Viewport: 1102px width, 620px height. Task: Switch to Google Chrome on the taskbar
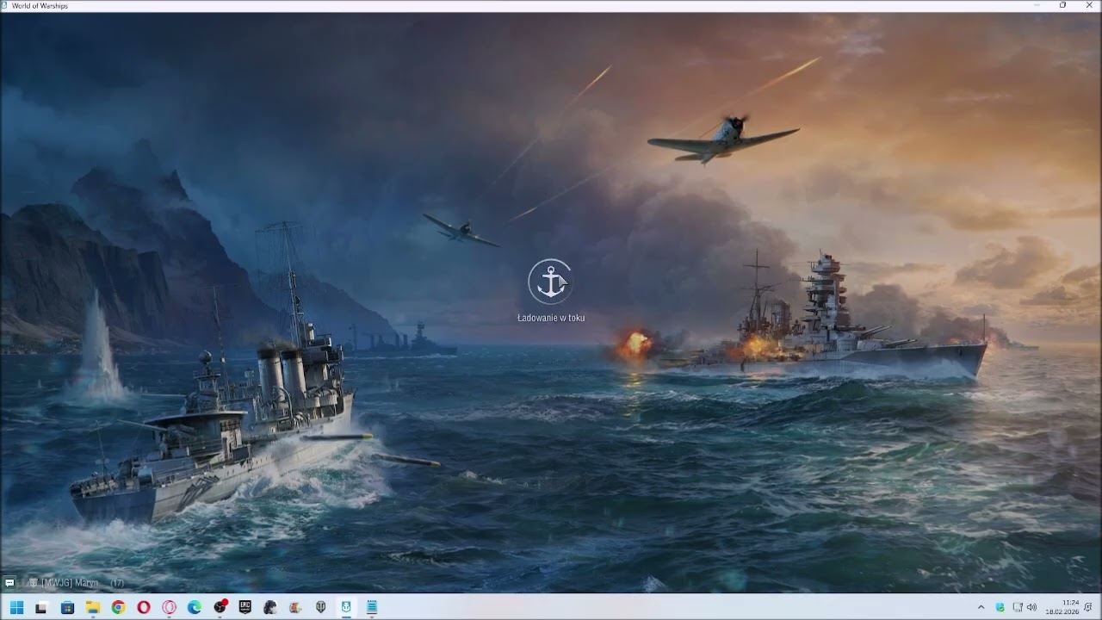tap(118, 607)
